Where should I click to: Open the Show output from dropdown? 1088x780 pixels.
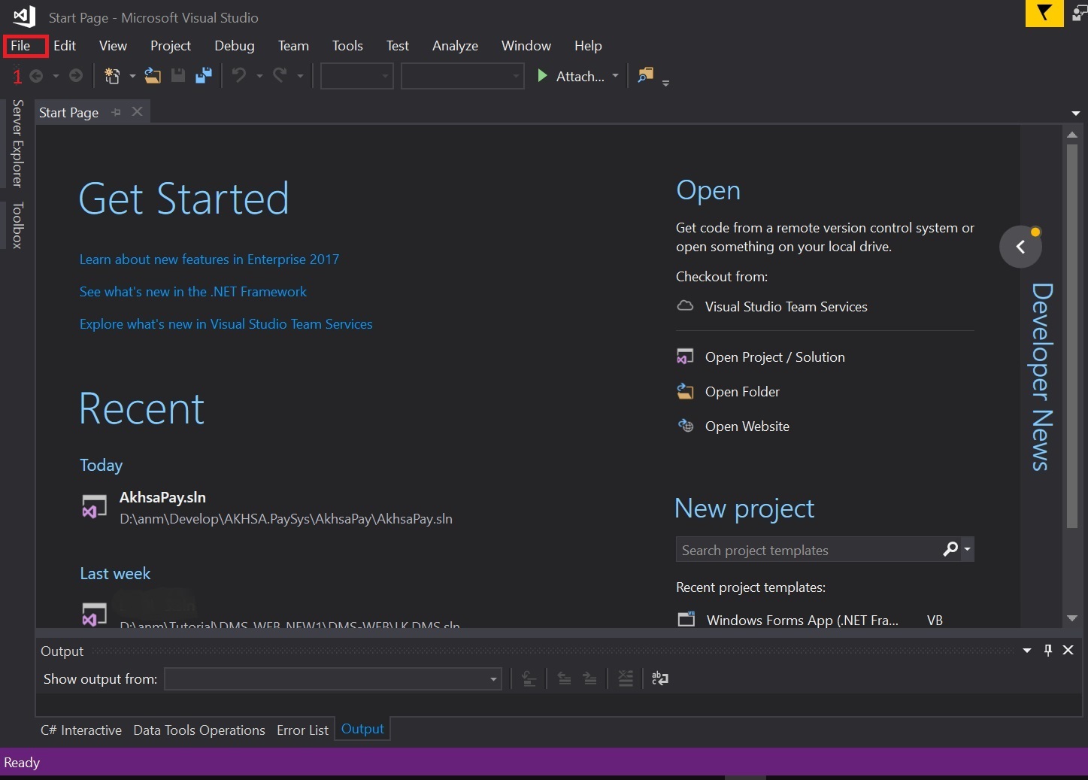pos(492,678)
